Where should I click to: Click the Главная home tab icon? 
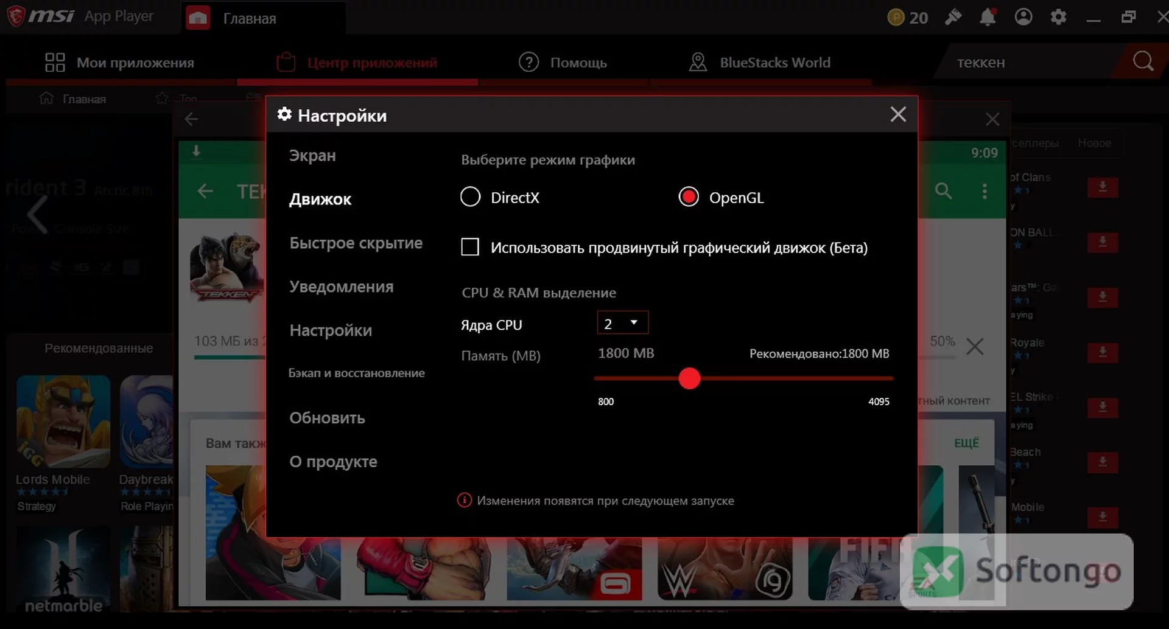(197, 18)
